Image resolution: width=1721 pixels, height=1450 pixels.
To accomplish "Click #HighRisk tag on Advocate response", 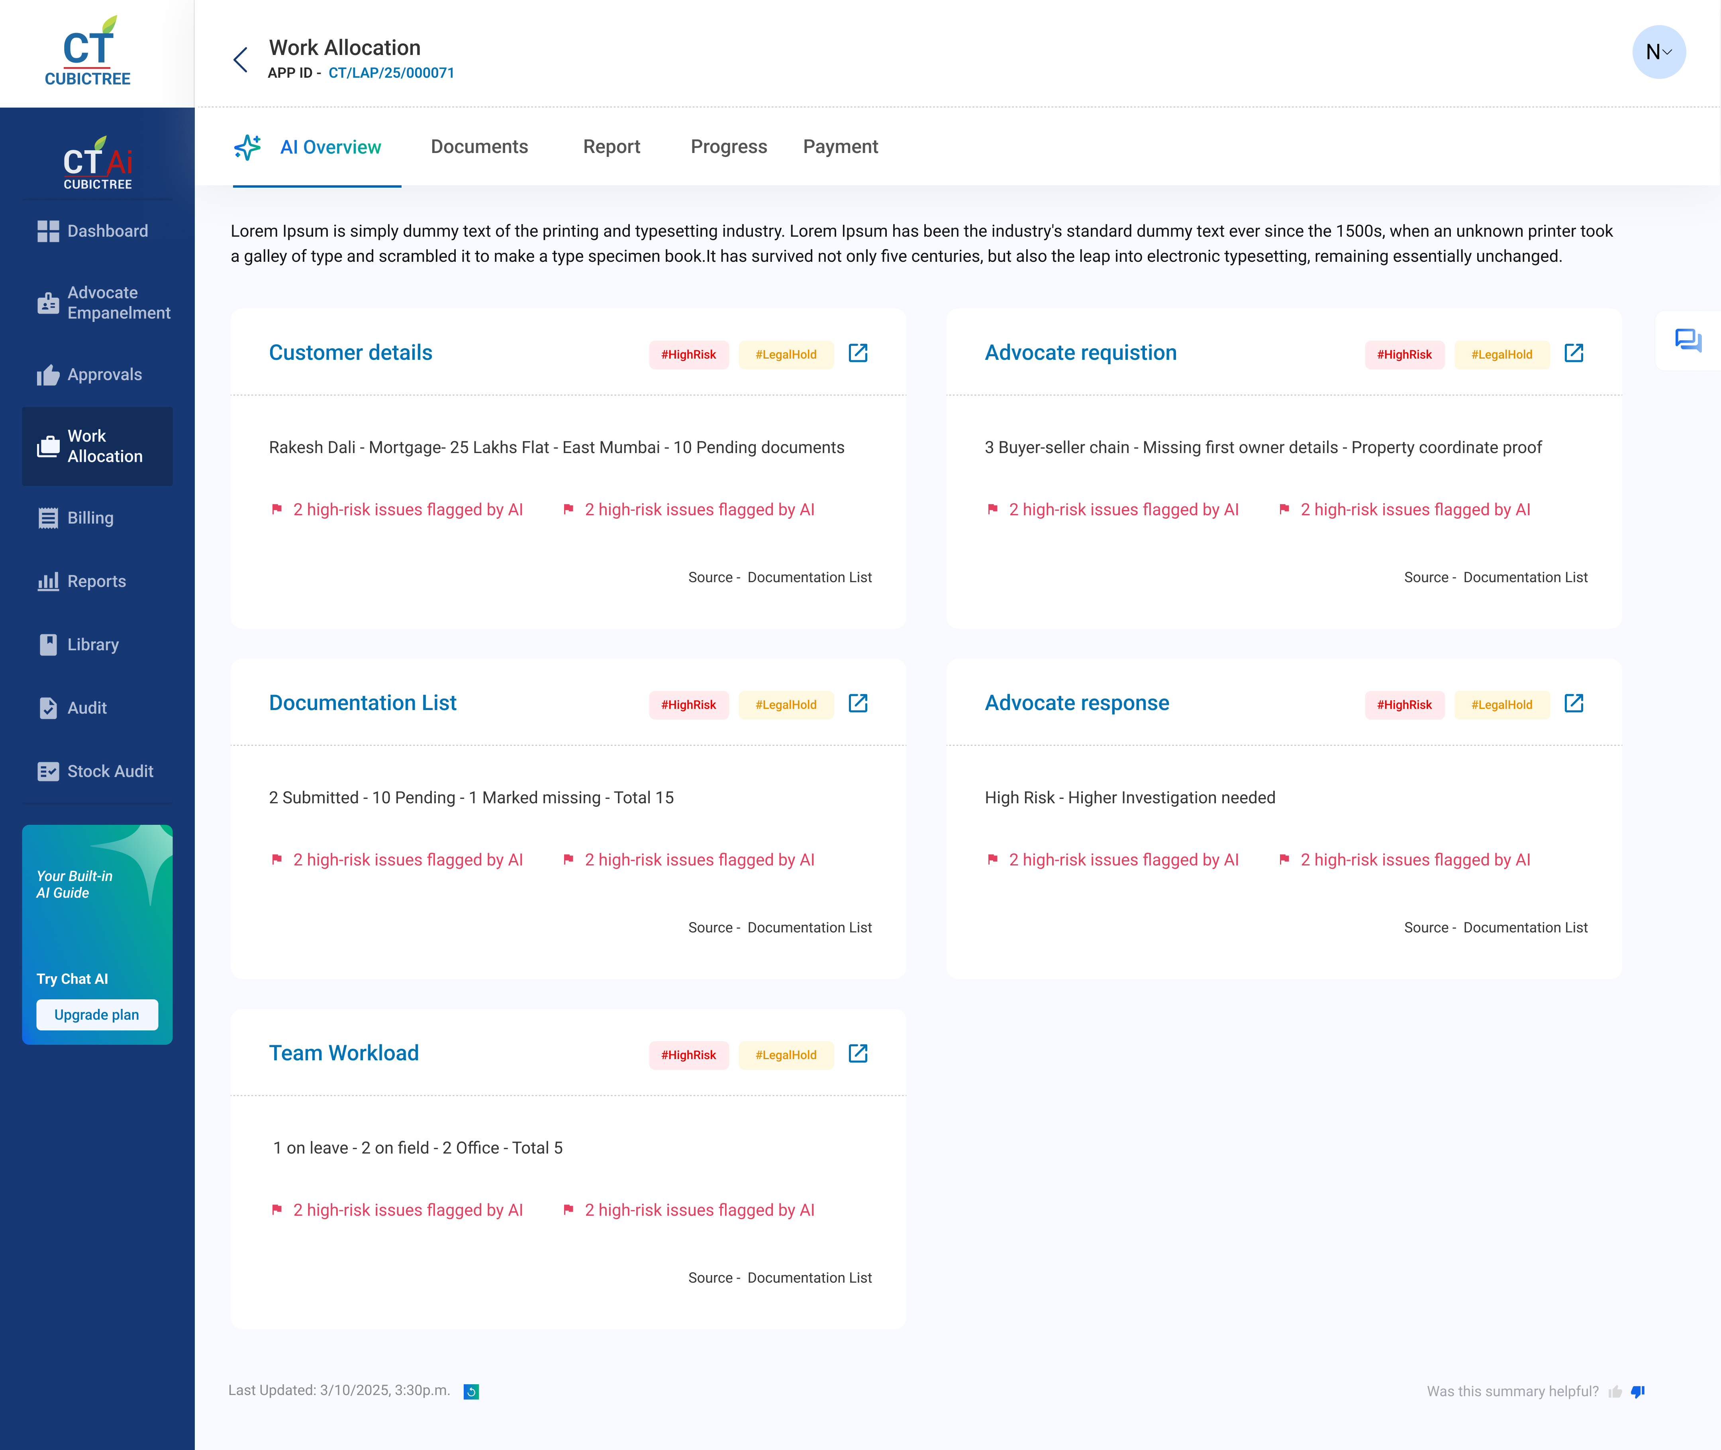I will (x=1405, y=704).
